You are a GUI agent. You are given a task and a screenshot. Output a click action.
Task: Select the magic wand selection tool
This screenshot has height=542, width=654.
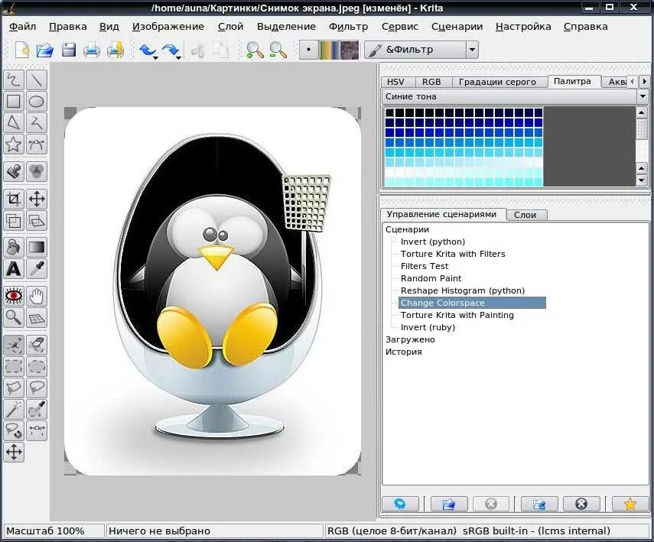(x=14, y=410)
